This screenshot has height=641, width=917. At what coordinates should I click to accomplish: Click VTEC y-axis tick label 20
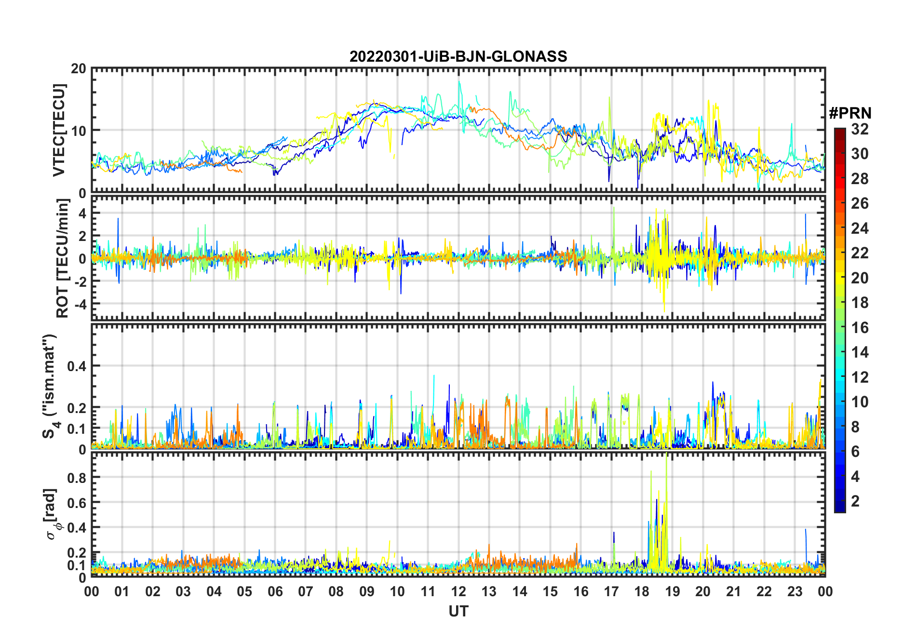pyautogui.click(x=79, y=69)
